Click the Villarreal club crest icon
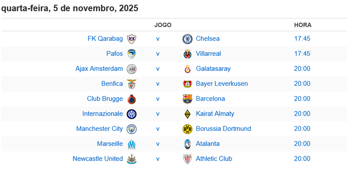Image resolution: width=347 pixels, height=178 pixels. click(x=187, y=54)
